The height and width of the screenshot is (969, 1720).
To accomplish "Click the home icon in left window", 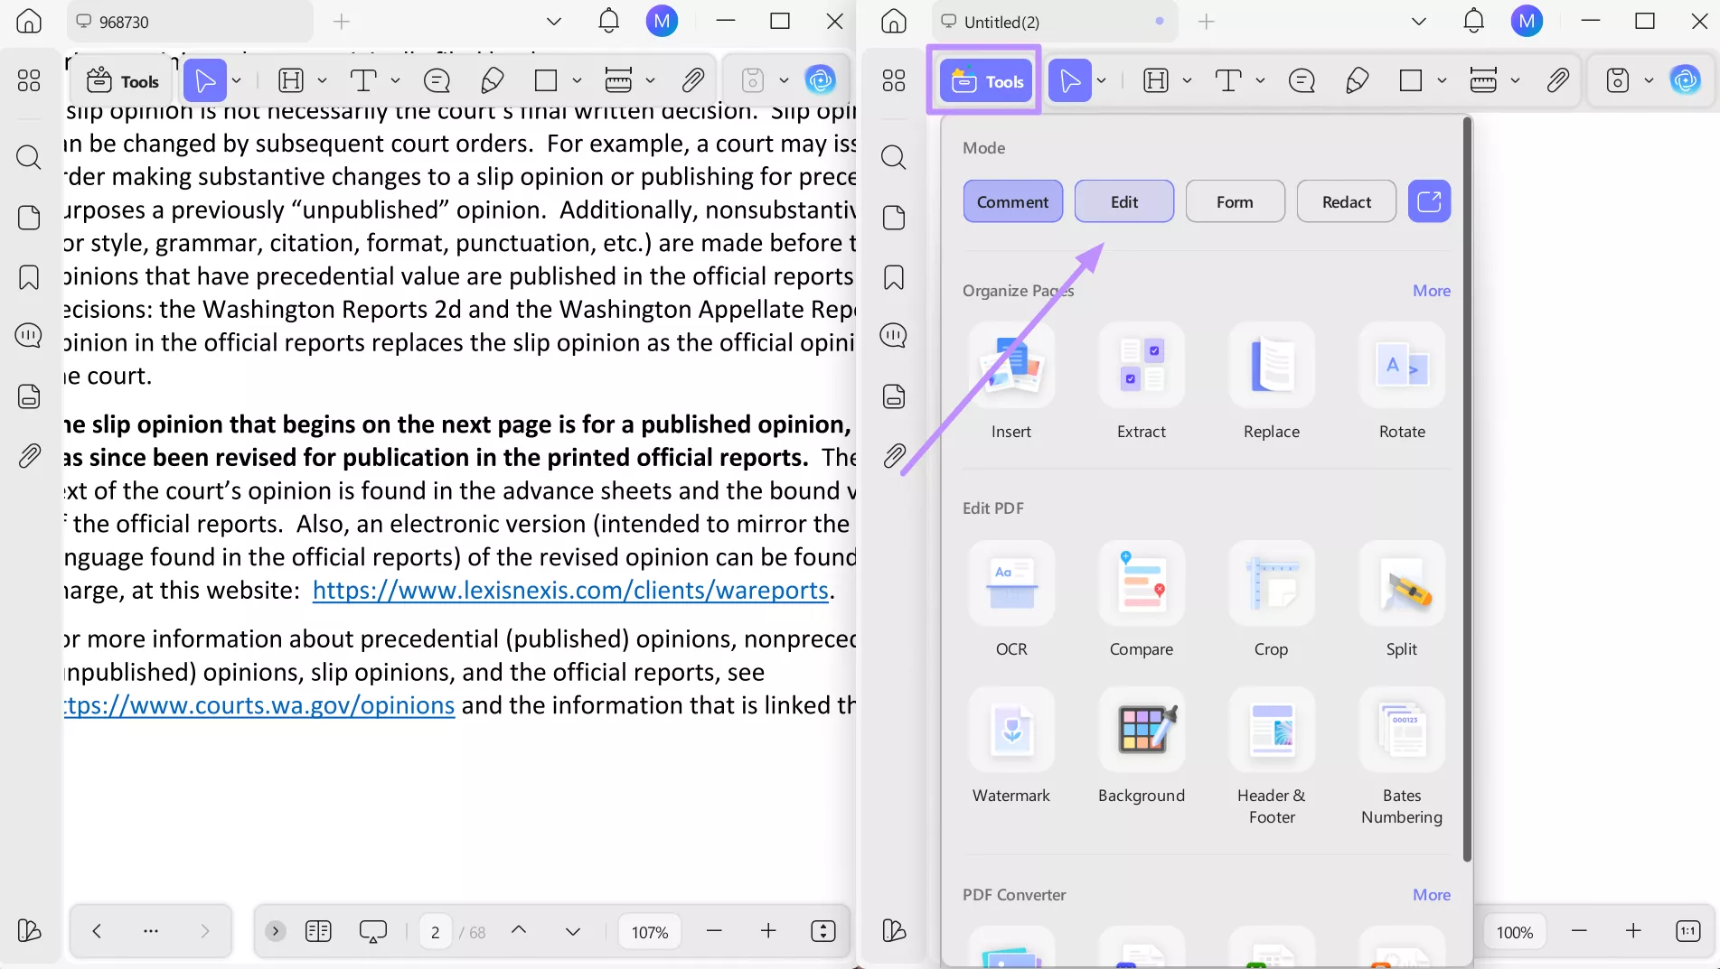I will pyautogui.click(x=29, y=21).
